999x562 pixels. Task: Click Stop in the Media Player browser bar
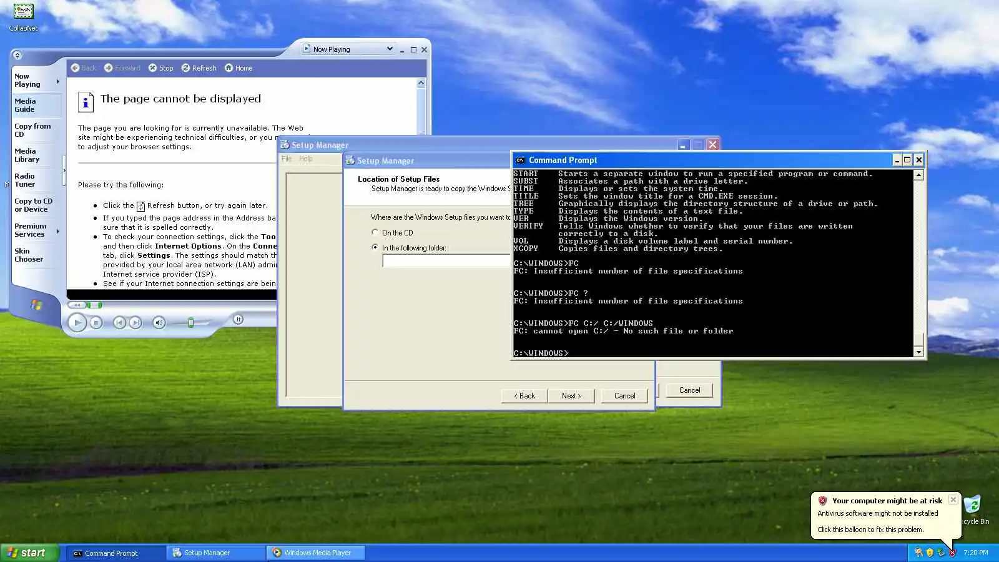pos(160,68)
